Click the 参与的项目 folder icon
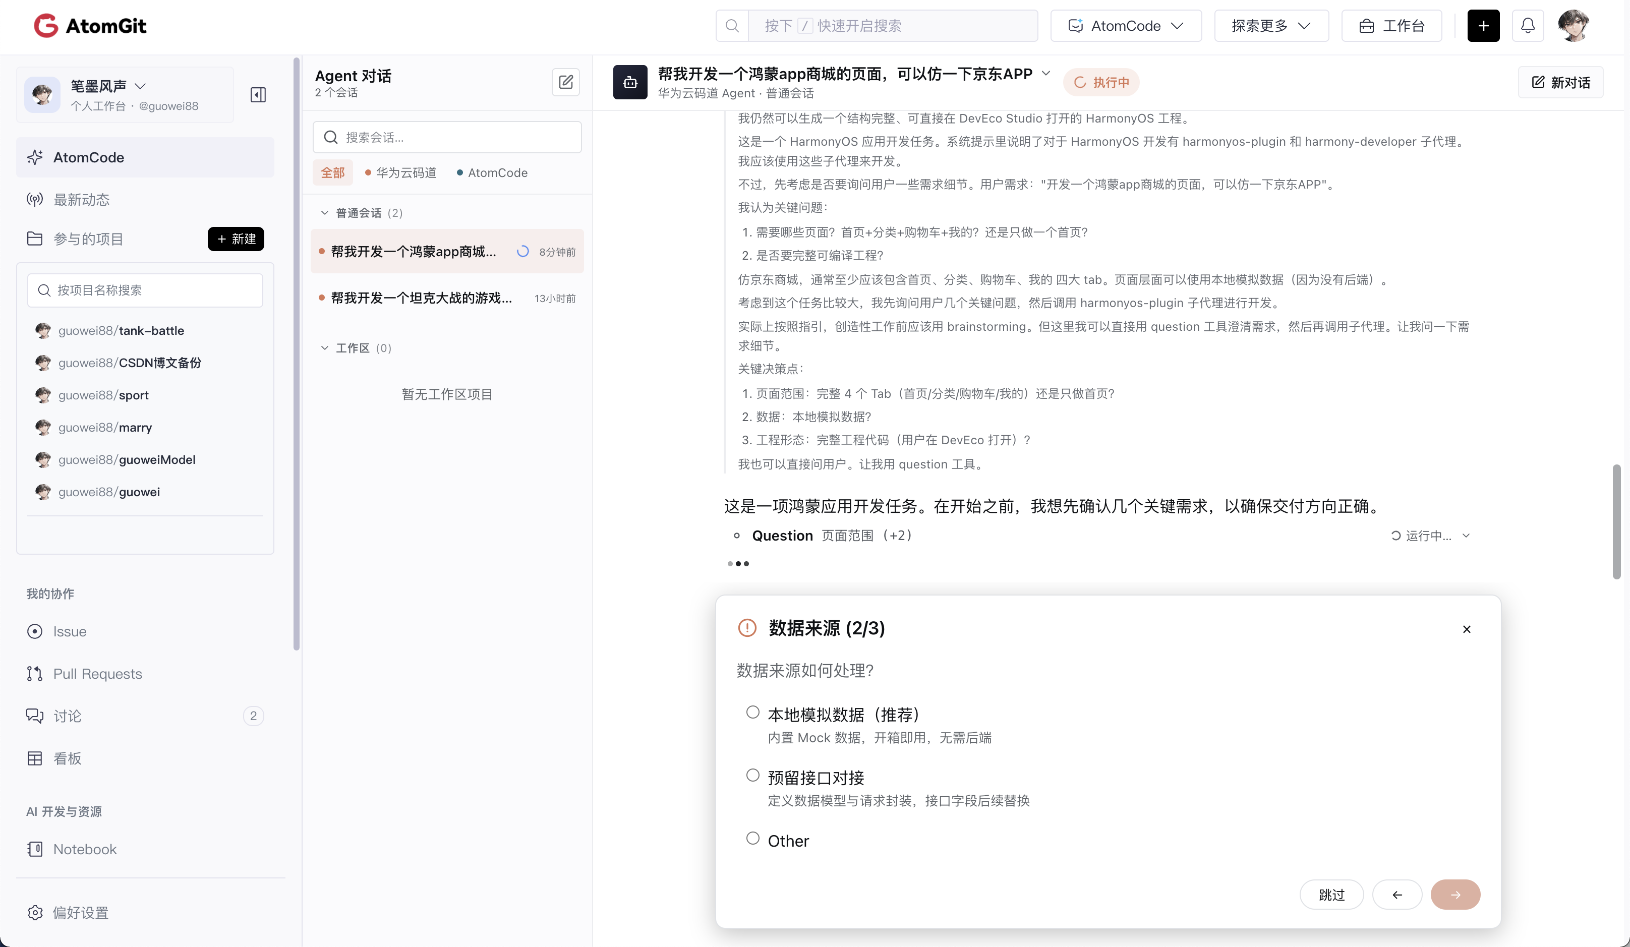Viewport: 1630px width, 947px height. pyautogui.click(x=35, y=239)
